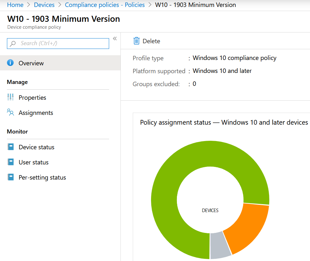Click the Per-setting status notebook icon
310x261 pixels.
(10, 177)
